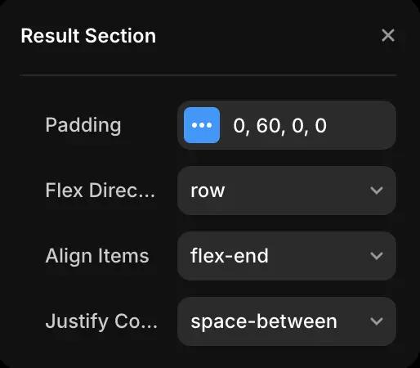Click the truncated Justify Co... label
Viewport: 420px width, 368px height.
101,321
